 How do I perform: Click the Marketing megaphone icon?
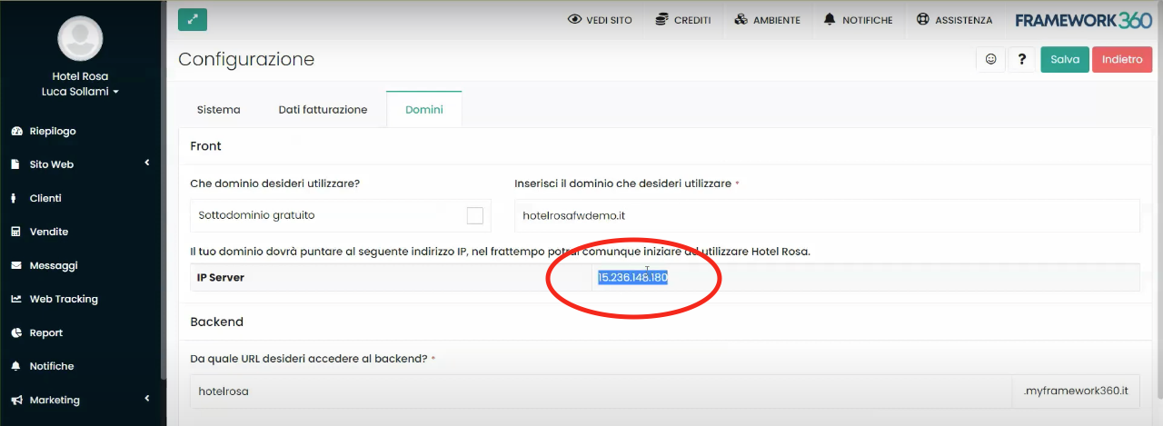click(16, 400)
